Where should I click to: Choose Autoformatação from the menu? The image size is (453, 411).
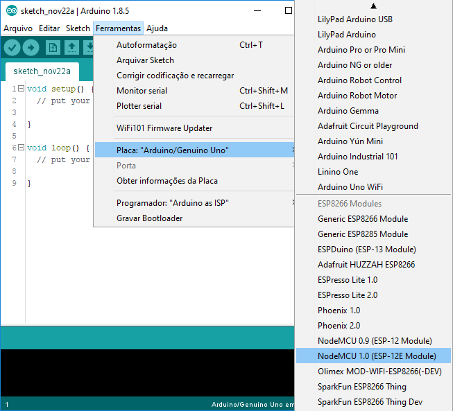click(x=195, y=45)
